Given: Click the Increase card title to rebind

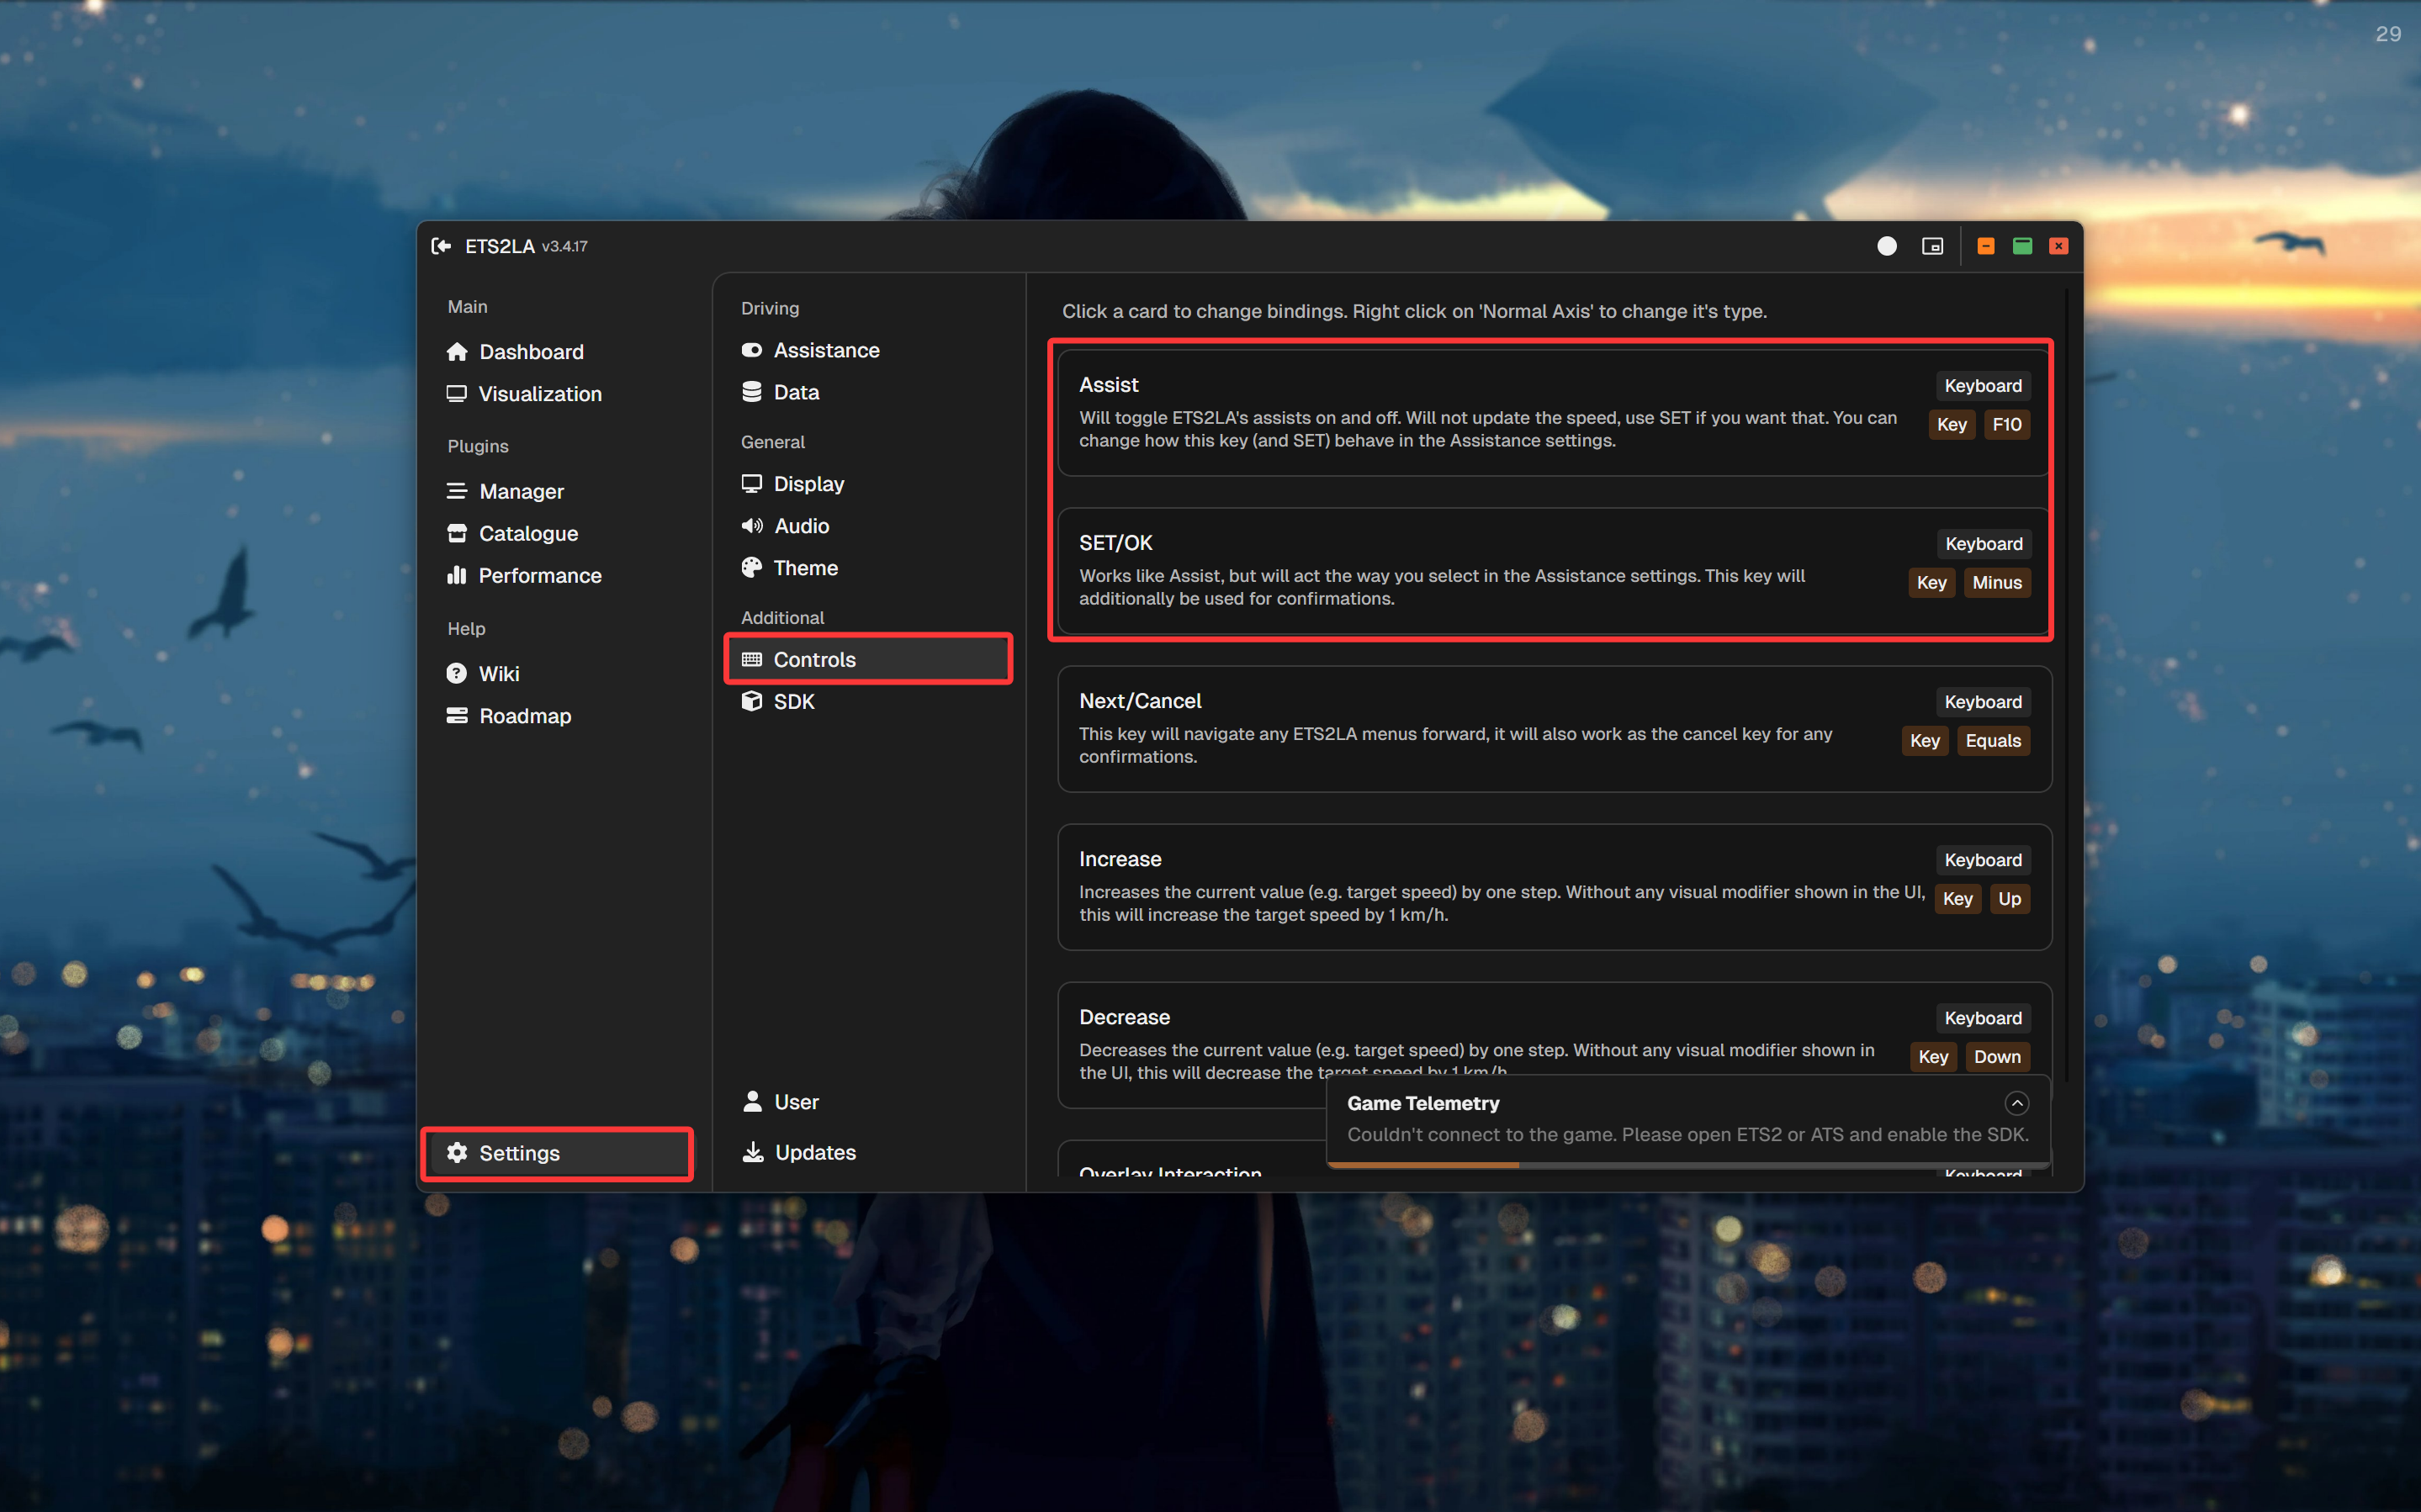Looking at the screenshot, I should (1120, 859).
